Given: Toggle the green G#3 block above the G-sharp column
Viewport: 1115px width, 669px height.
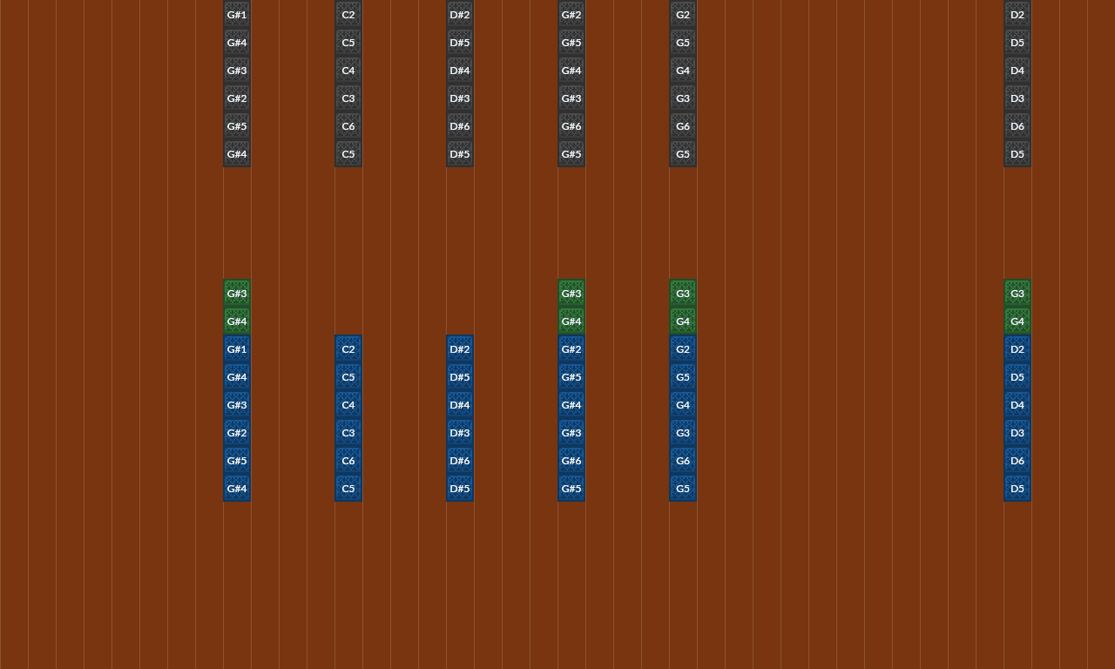Looking at the screenshot, I should point(236,294).
